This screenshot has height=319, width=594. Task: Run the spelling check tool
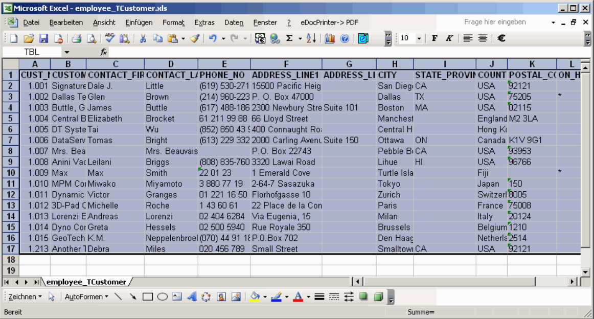click(109, 38)
